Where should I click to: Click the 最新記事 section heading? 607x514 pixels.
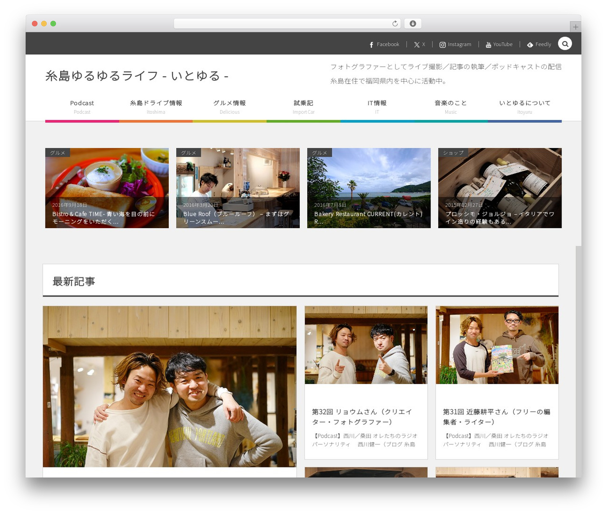(74, 282)
